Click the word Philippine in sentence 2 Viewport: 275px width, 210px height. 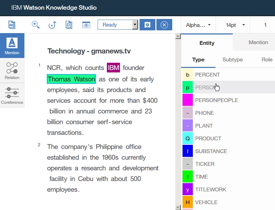click(109, 147)
